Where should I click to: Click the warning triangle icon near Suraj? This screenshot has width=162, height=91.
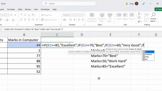127,4
